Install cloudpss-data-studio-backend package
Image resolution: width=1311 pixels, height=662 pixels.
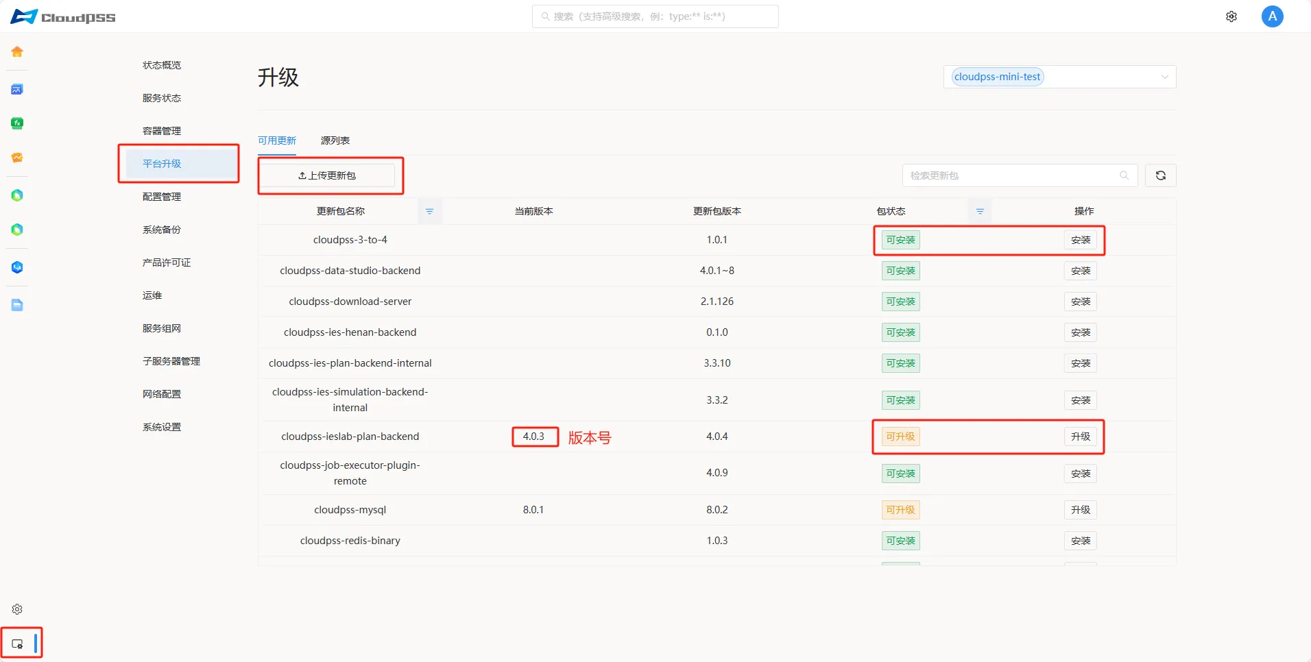pos(1081,271)
